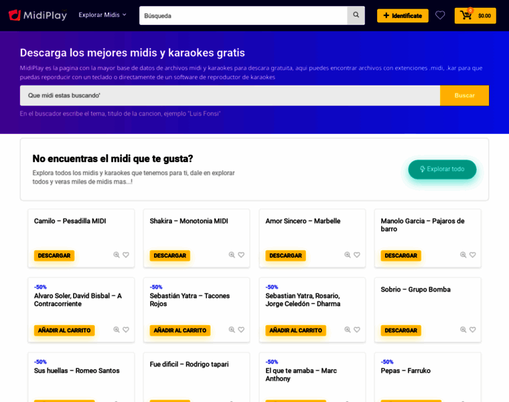Download Shakira – Monotonia MIDI
The width and height of the screenshot is (509, 402).
169,255
